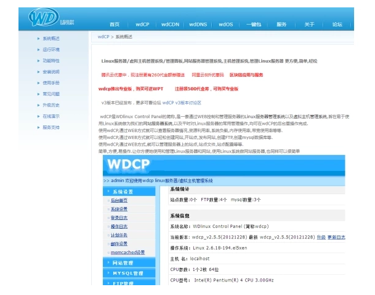Open wdOS in the top navigation

[226, 25]
